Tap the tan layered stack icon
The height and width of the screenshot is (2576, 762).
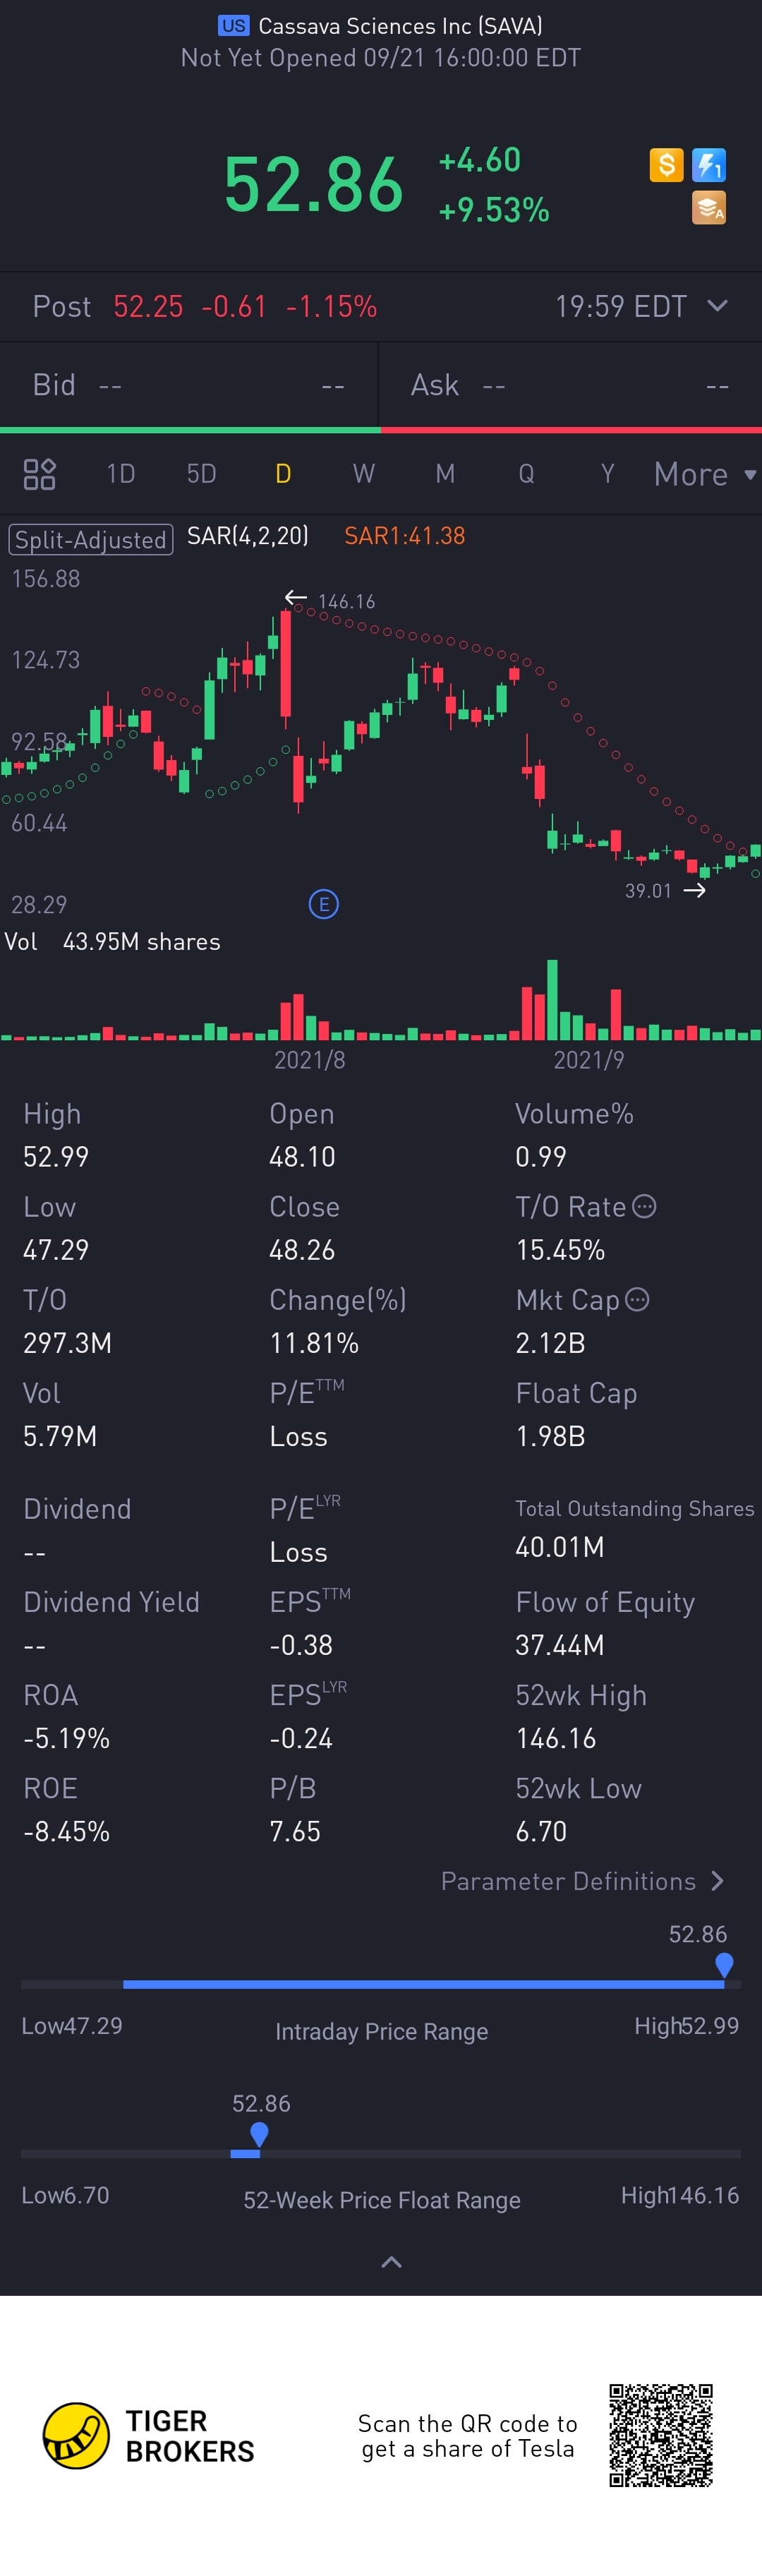tap(709, 208)
